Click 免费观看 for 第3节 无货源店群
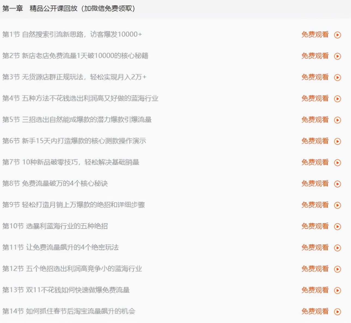This screenshot has width=351, height=323. click(x=315, y=77)
